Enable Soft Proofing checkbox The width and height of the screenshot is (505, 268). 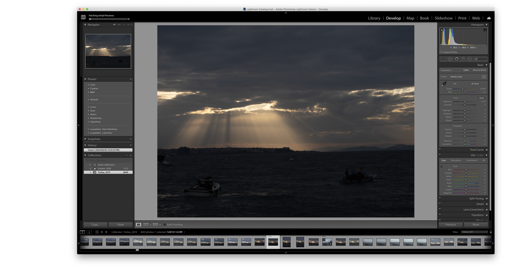165,225
